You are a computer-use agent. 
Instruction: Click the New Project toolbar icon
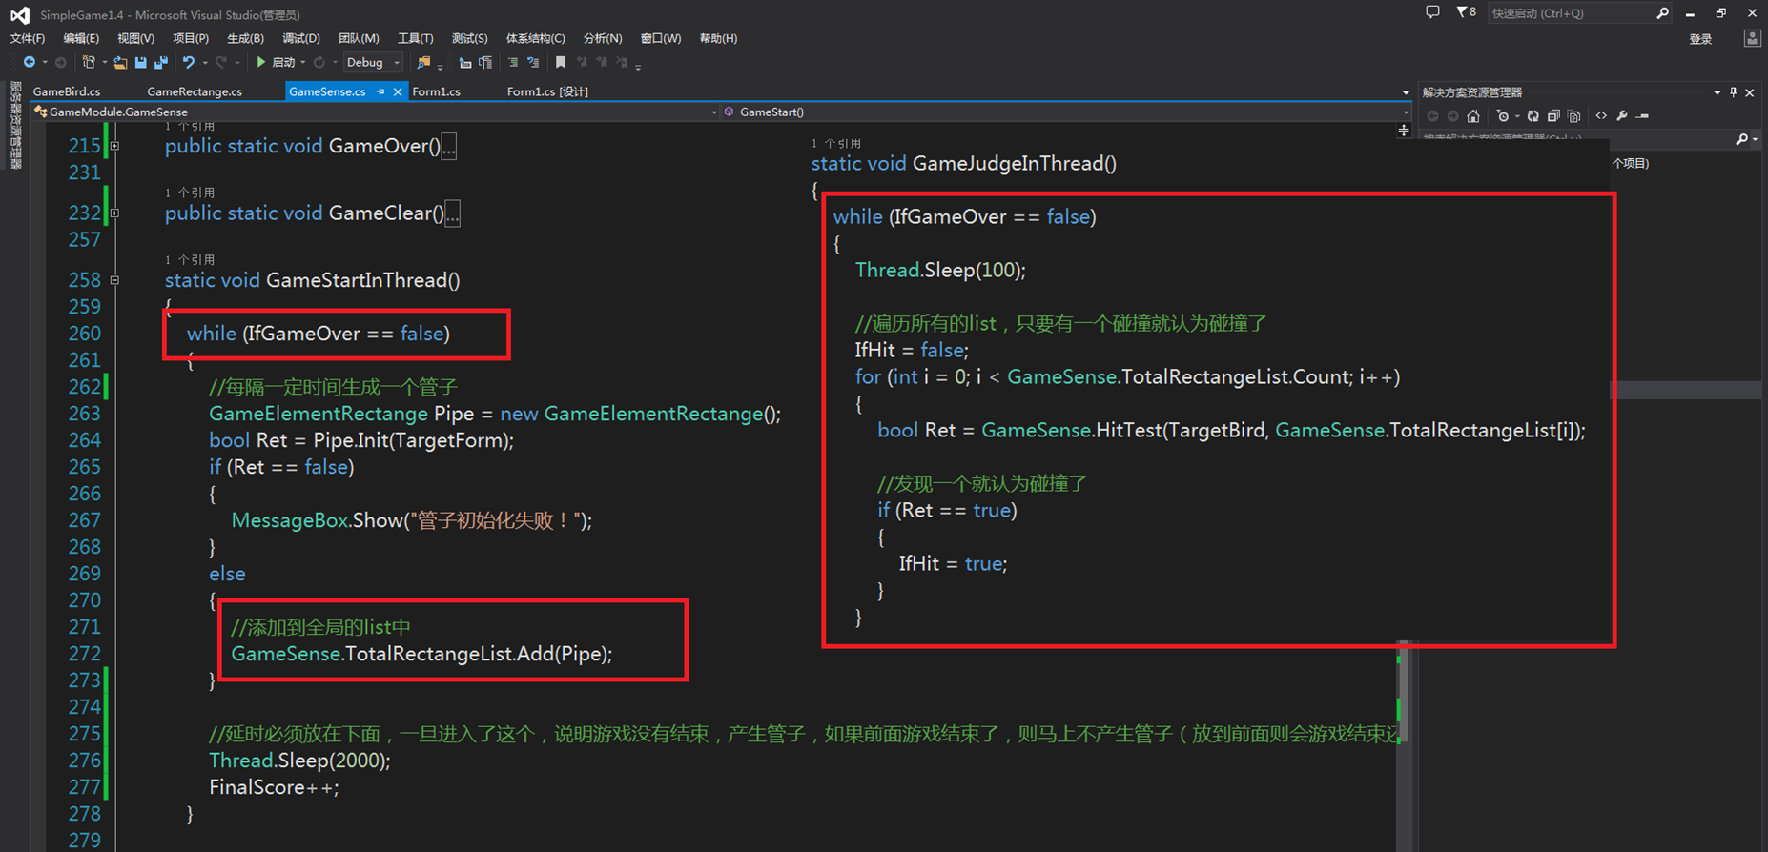pos(89,62)
